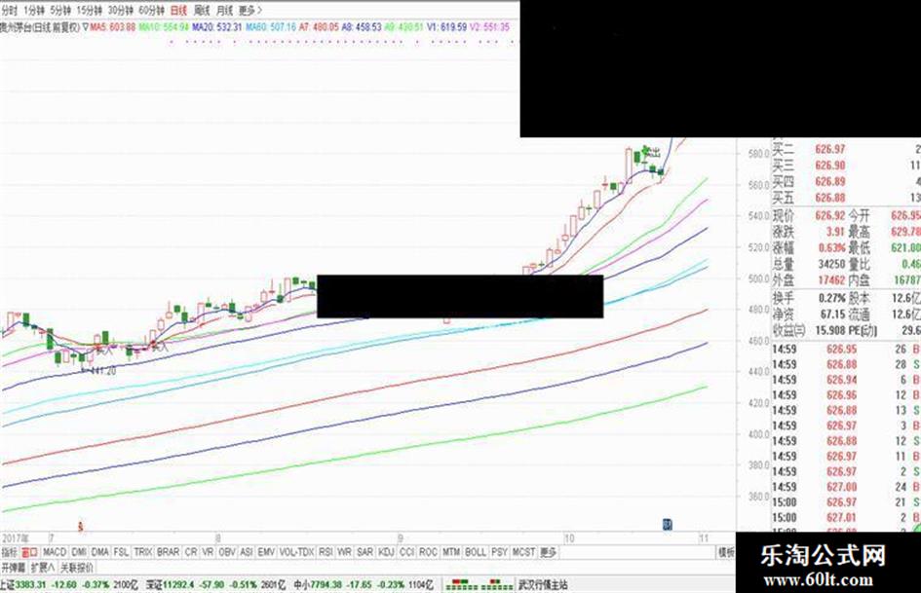Apply the DMI indicator
Screen dimensions: 921x593
[79, 552]
